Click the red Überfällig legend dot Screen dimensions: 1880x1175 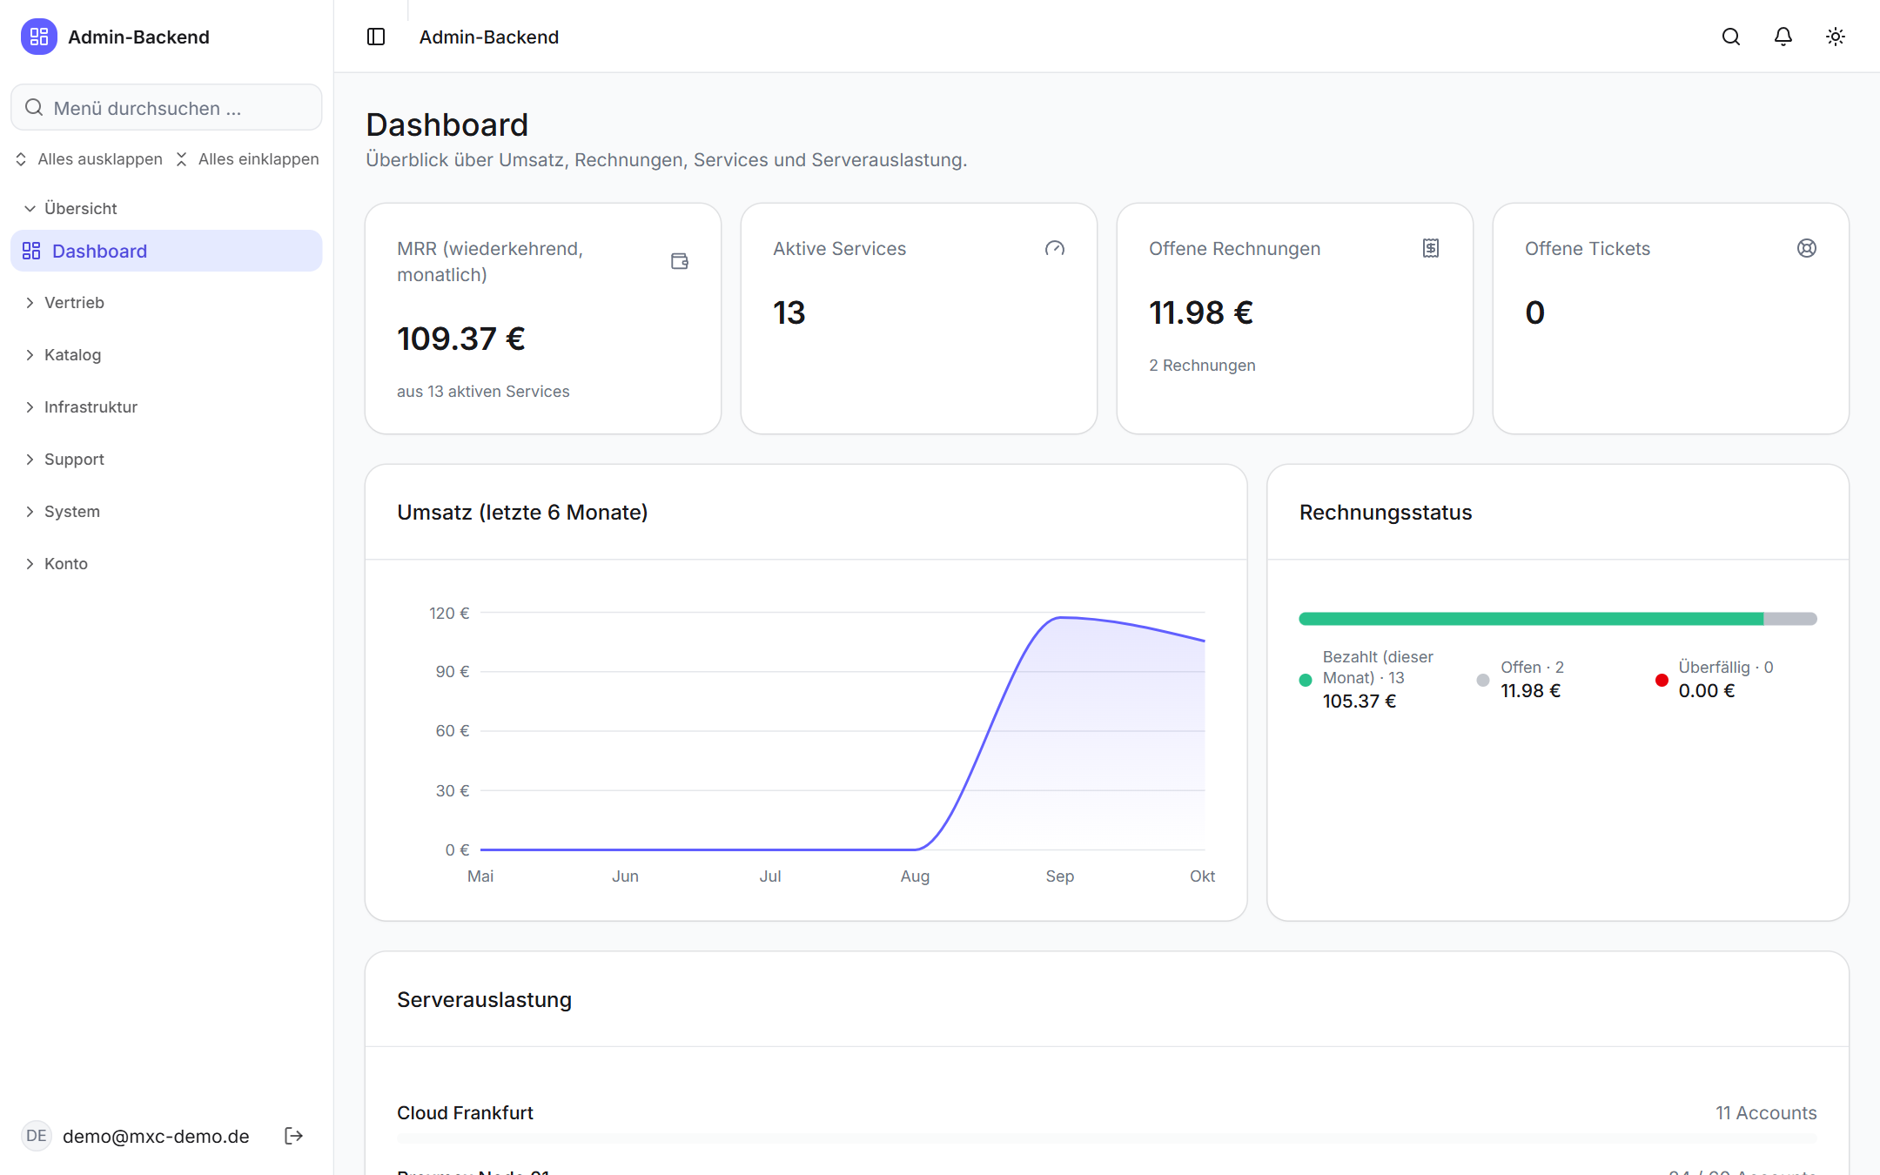pyautogui.click(x=1662, y=680)
